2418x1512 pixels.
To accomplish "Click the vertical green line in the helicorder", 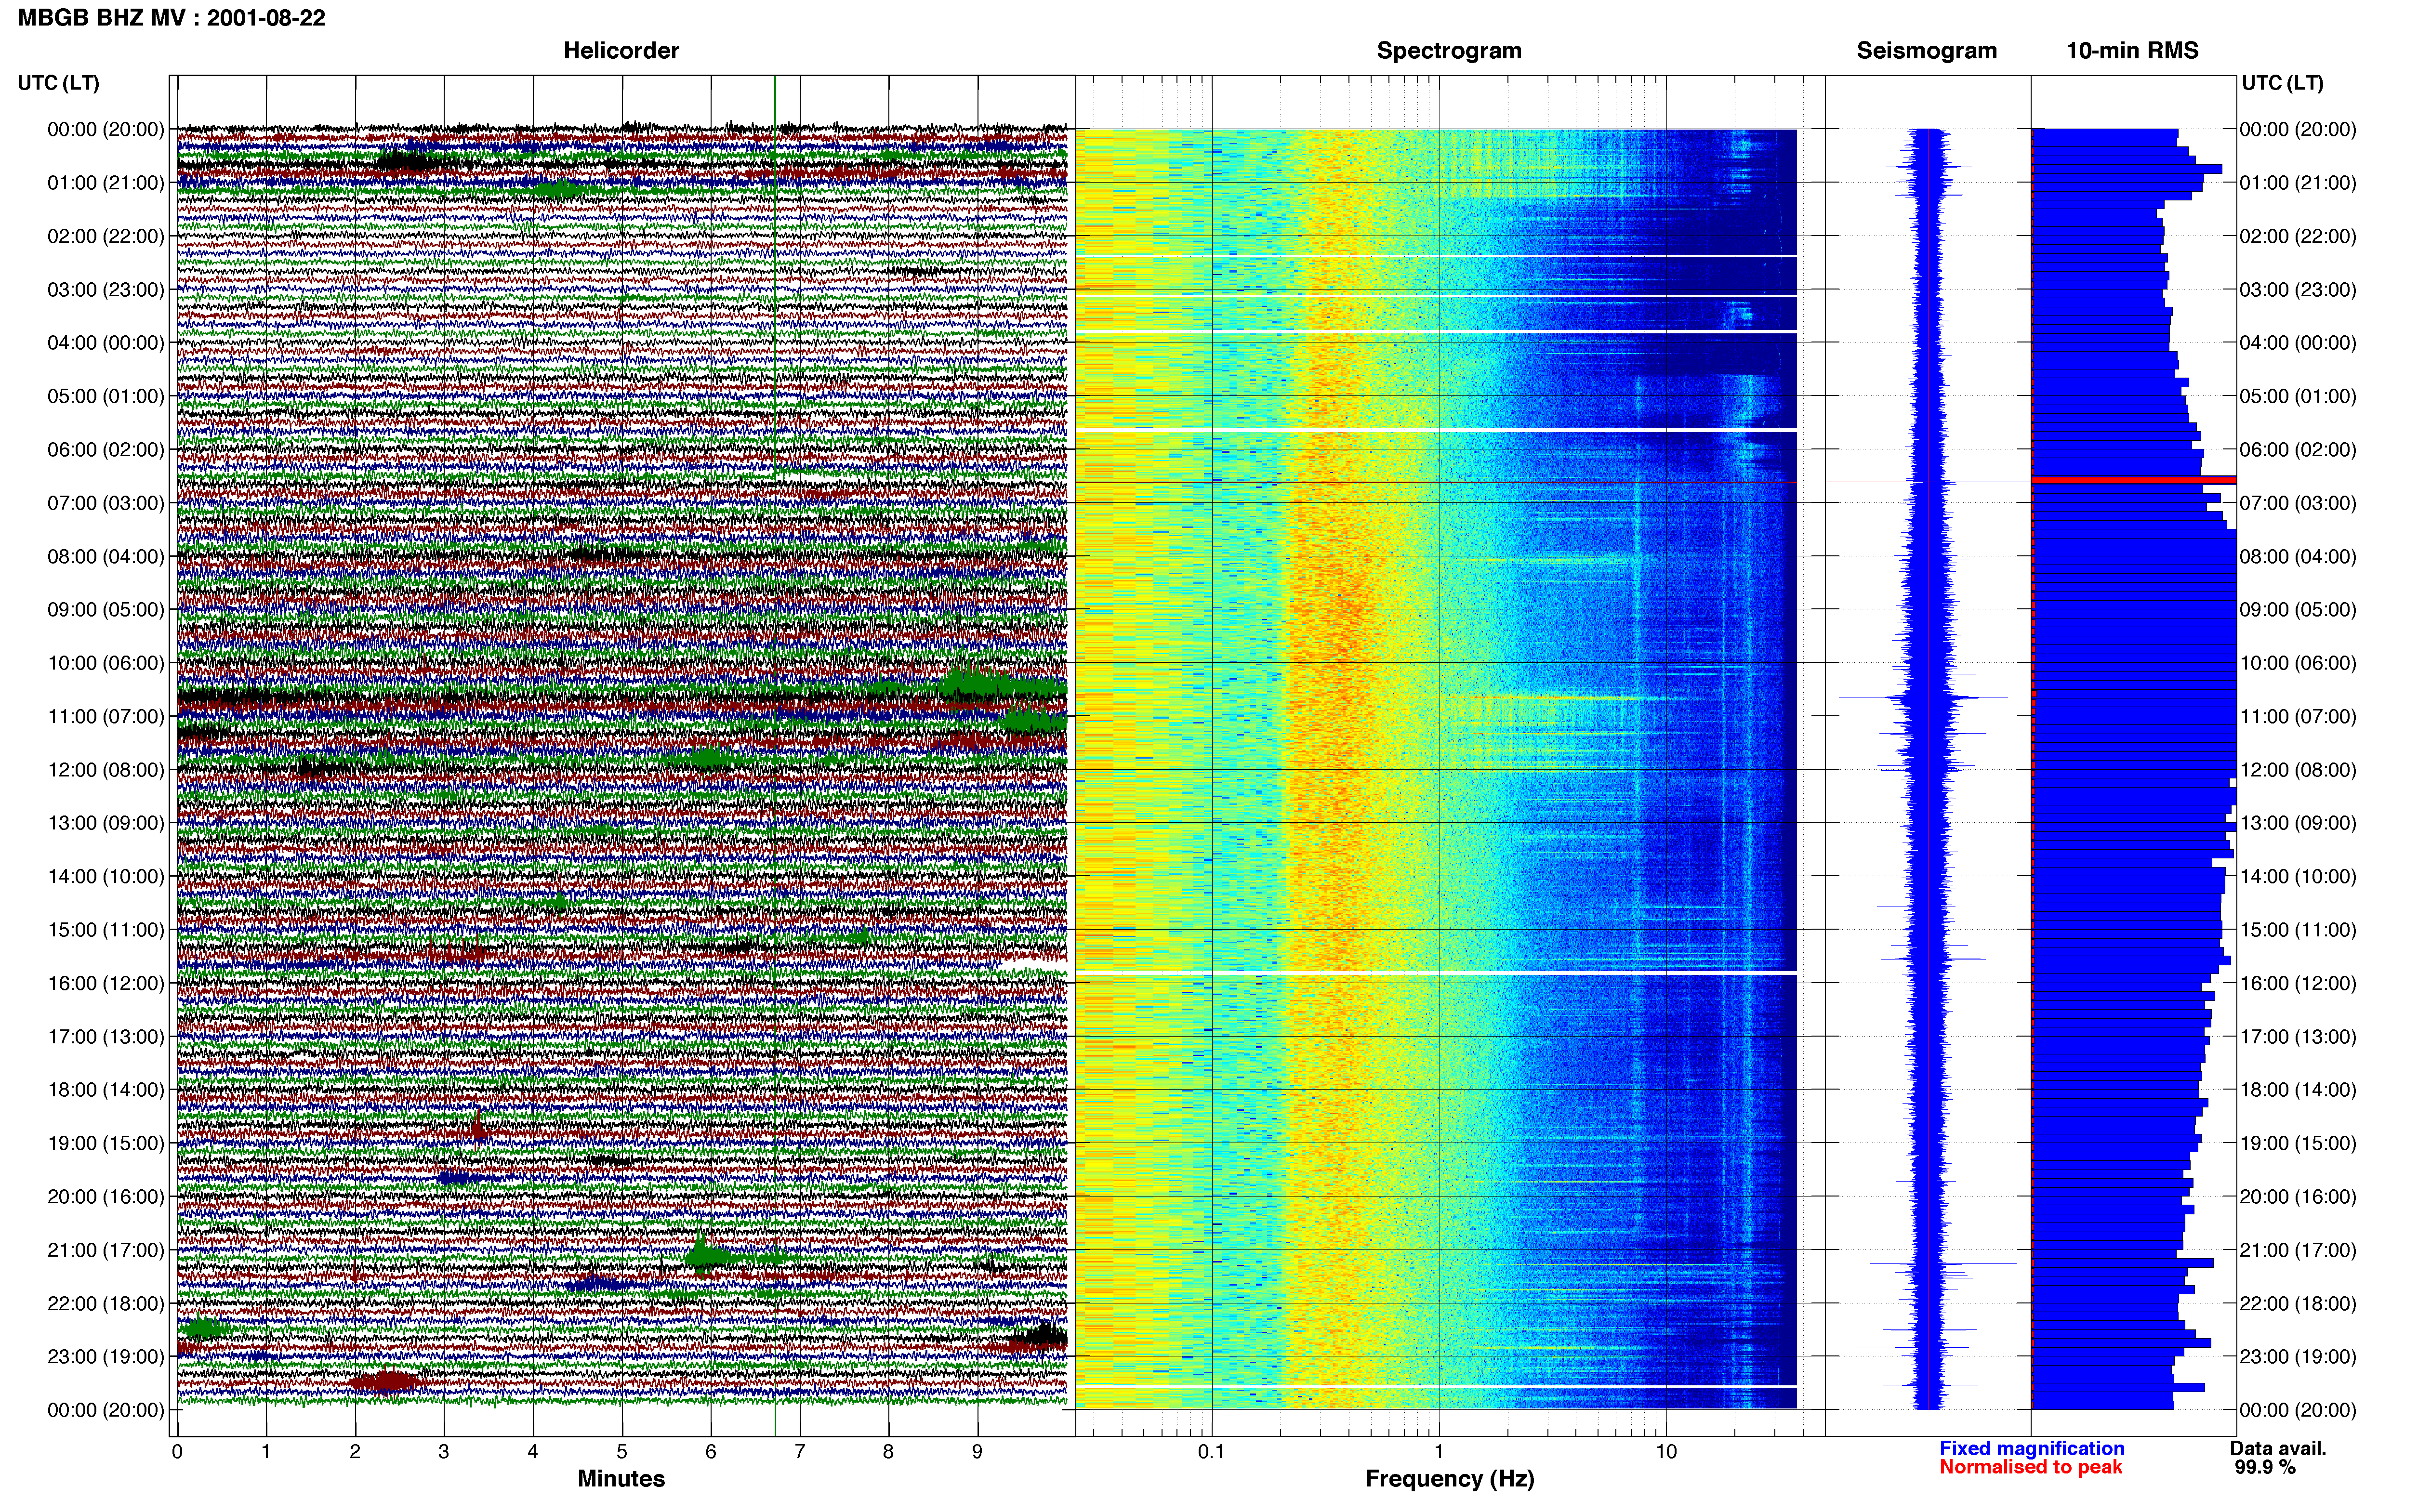I will click(x=775, y=756).
